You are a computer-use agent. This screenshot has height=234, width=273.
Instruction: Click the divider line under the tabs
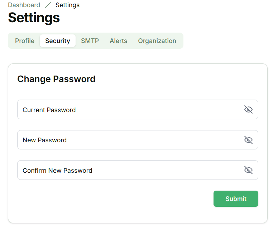pos(140,56)
